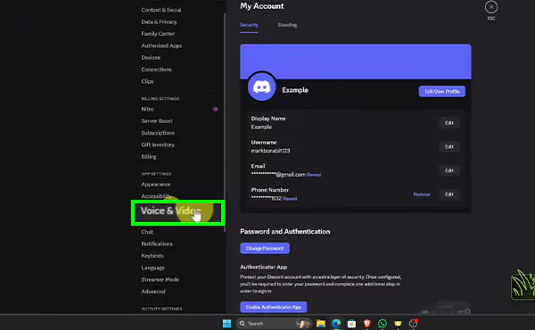The image size is (535, 330).
Task: Reveal the hidden phone number
Action: click(x=290, y=199)
